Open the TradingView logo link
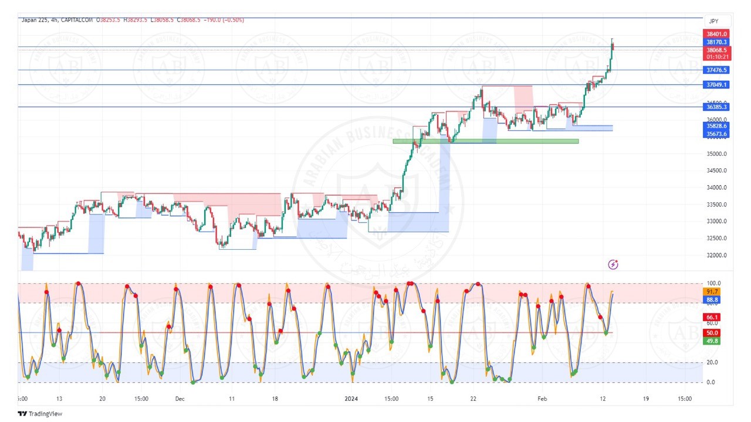 click(39, 414)
